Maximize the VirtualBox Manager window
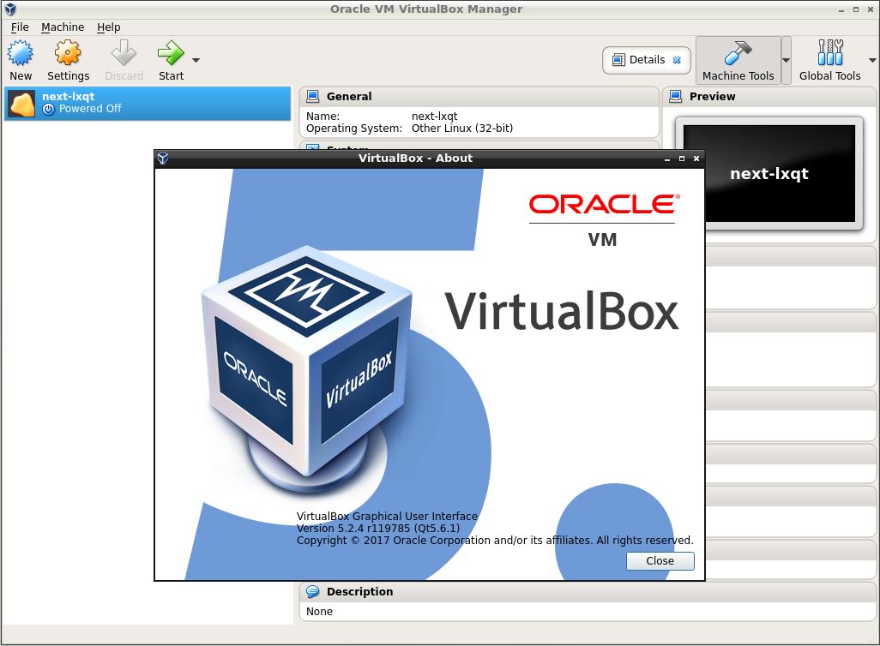The image size is (880, 646). tap(856, 9)
